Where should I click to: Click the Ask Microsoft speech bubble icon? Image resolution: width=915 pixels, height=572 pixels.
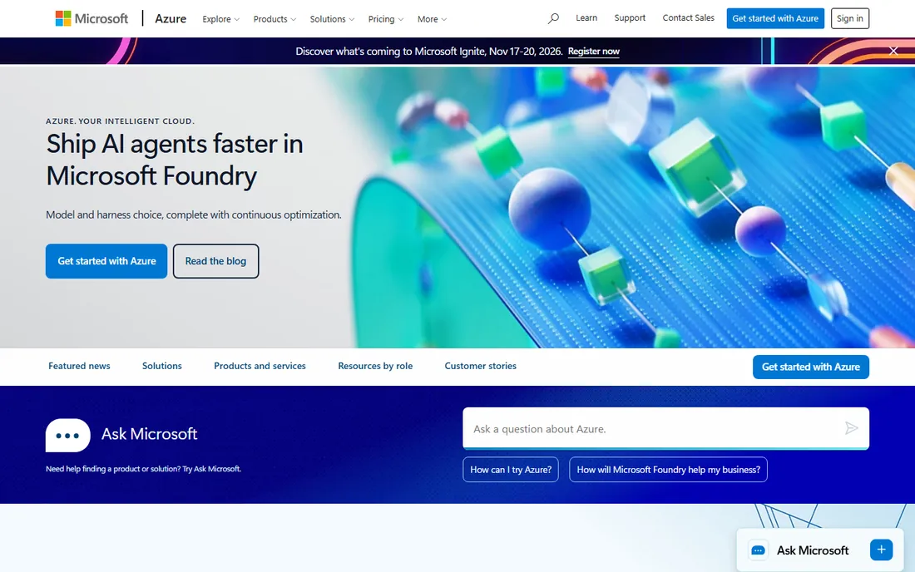pyautogui.click(x=67, y=435)
